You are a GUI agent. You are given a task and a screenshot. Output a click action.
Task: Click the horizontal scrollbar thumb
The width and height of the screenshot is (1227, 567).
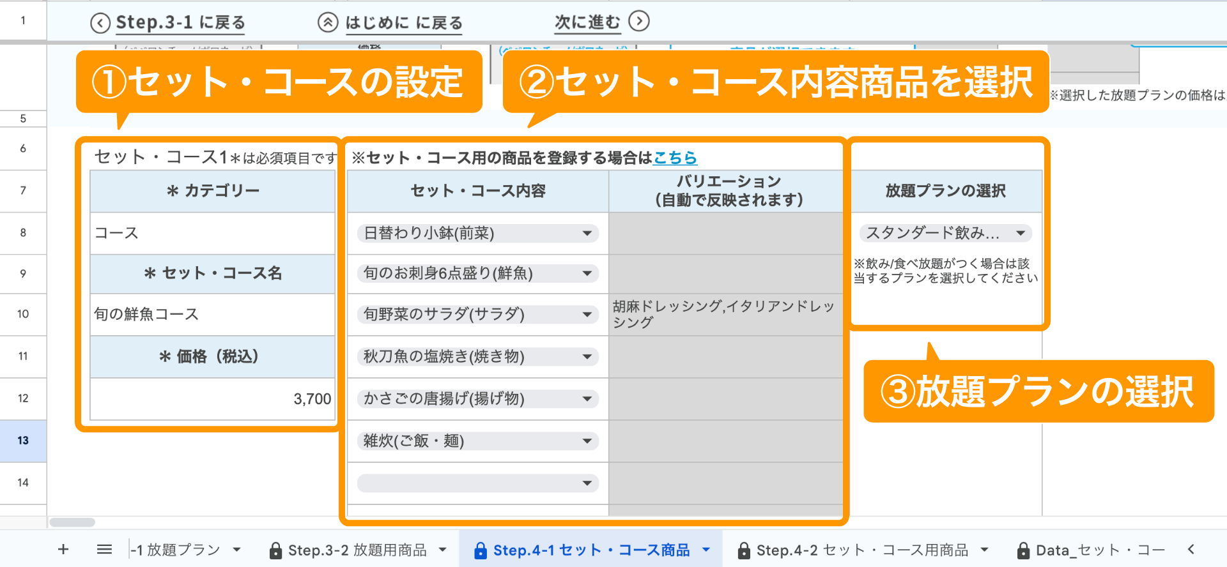(72, 522)
